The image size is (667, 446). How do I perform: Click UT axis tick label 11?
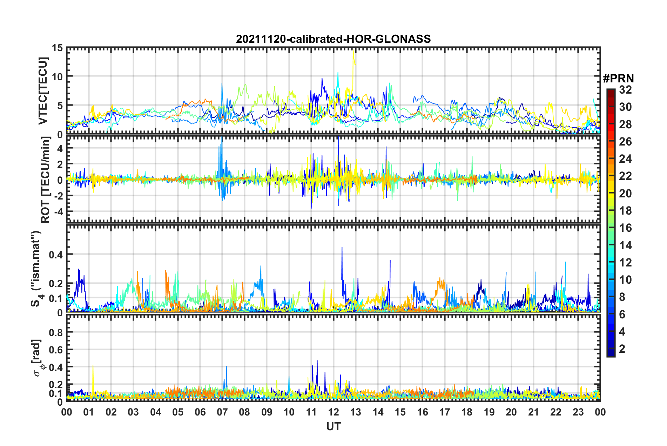(x=311, y=412)
